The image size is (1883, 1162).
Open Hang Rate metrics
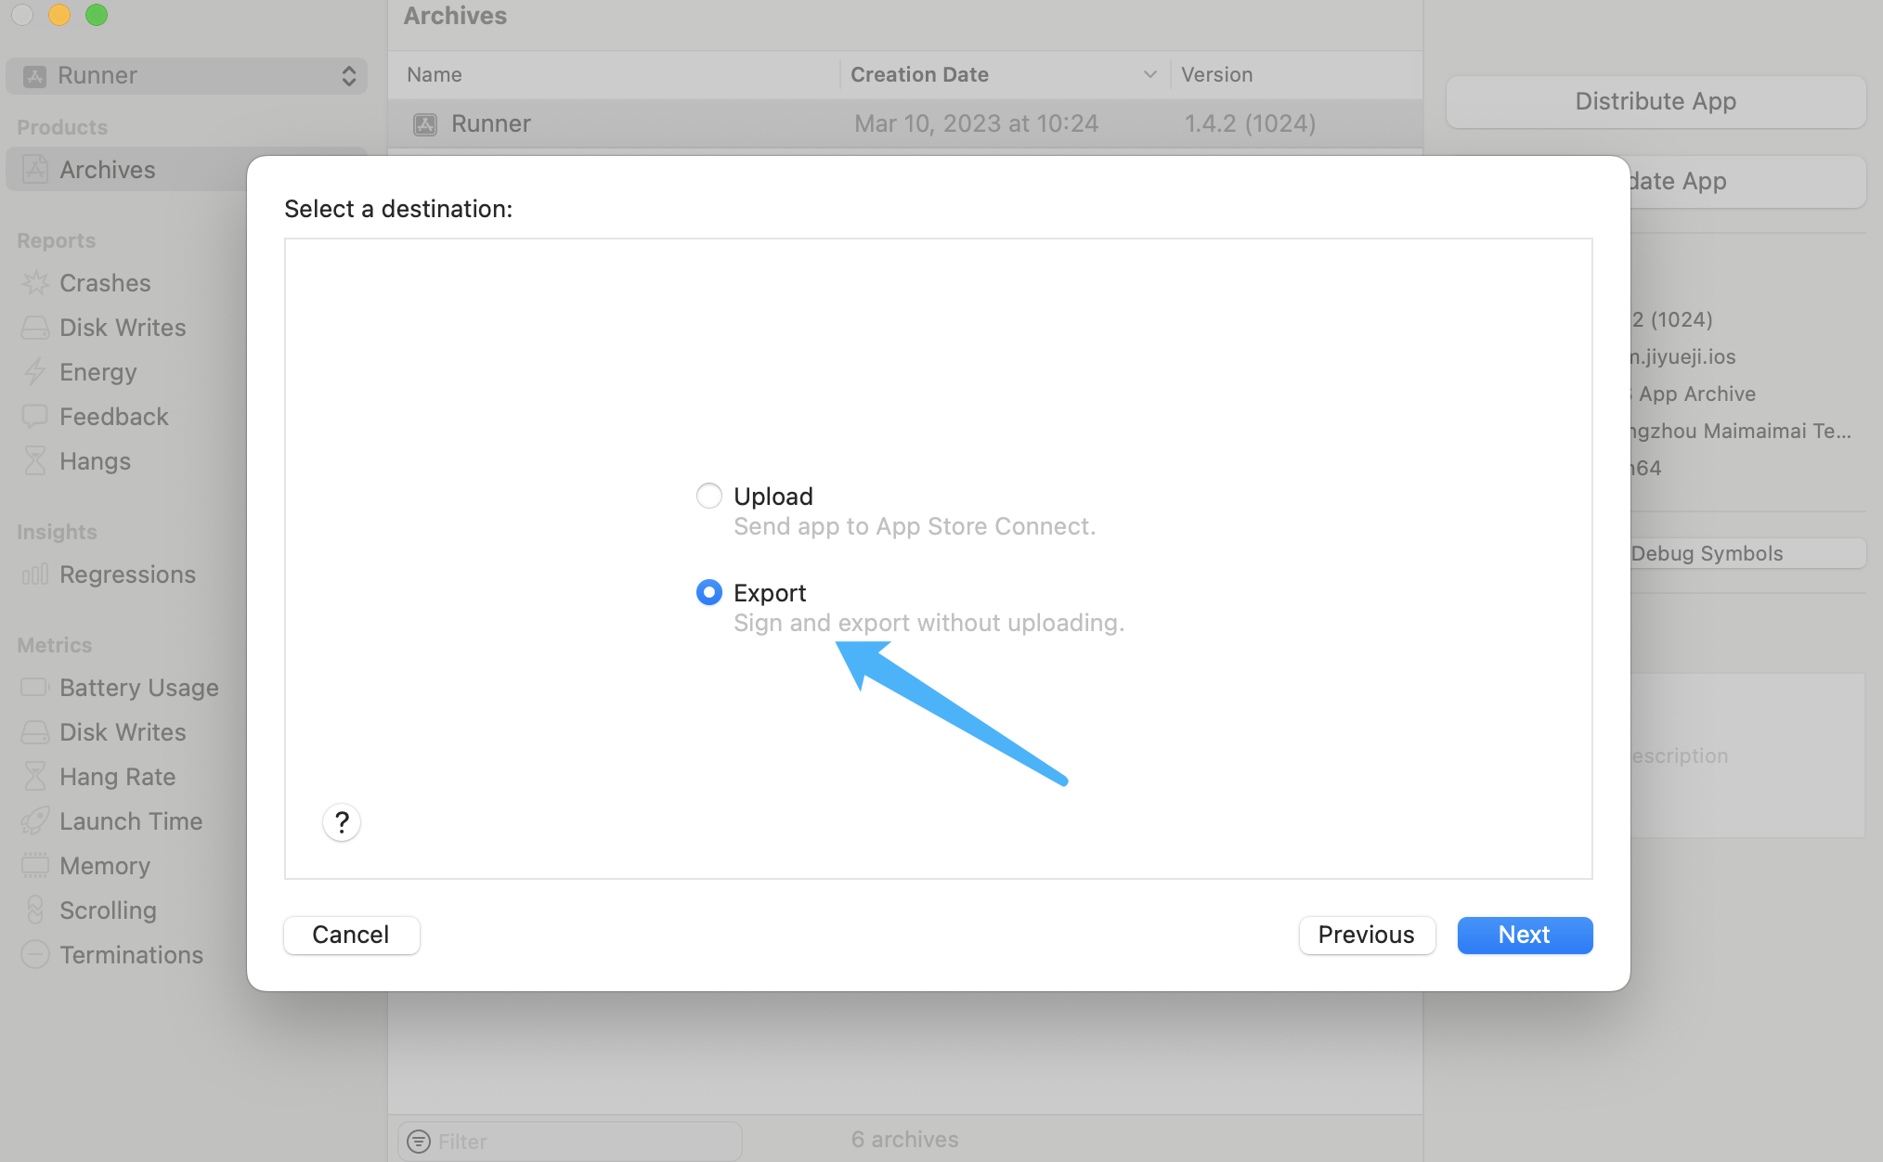[x=118, y=777]
